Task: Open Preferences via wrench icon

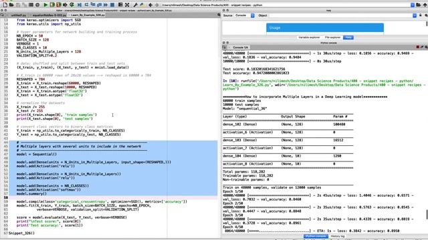Action: [x=135, y=5]
